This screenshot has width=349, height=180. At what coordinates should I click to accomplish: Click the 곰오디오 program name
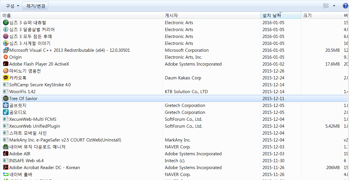point(18,112)
